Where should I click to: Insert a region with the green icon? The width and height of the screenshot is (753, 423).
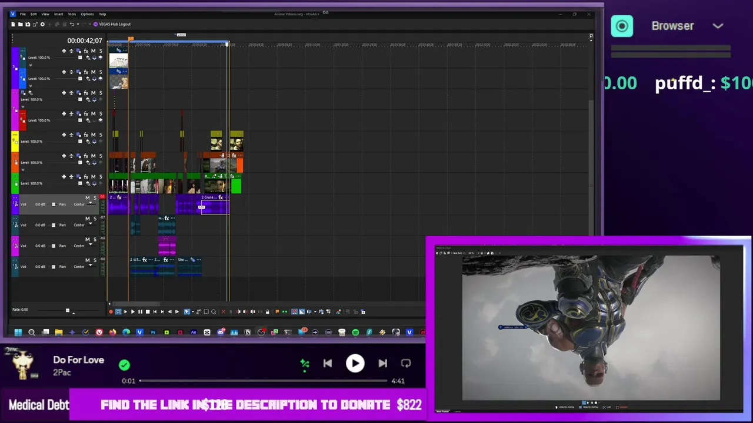[285, 311]
